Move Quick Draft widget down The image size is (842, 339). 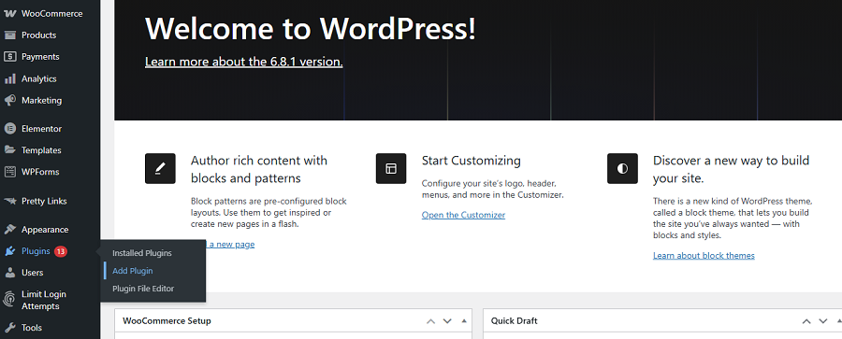pyautogui.click(x=823, y=321)
